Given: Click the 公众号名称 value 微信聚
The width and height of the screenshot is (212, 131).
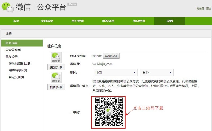Looking at the screenshot, I should point(97,56).
